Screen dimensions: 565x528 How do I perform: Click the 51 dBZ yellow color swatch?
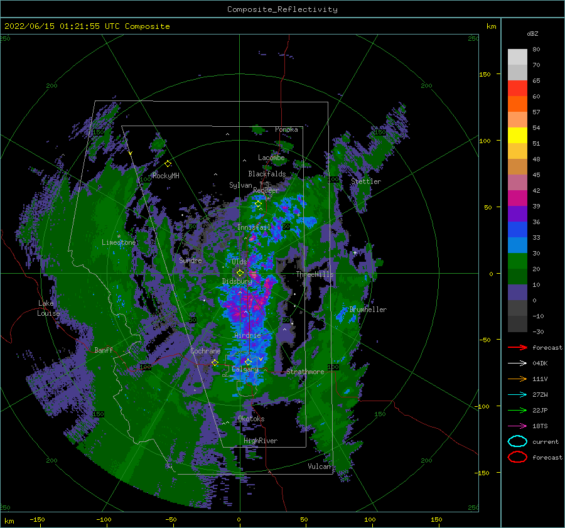[x=517, y=135]
